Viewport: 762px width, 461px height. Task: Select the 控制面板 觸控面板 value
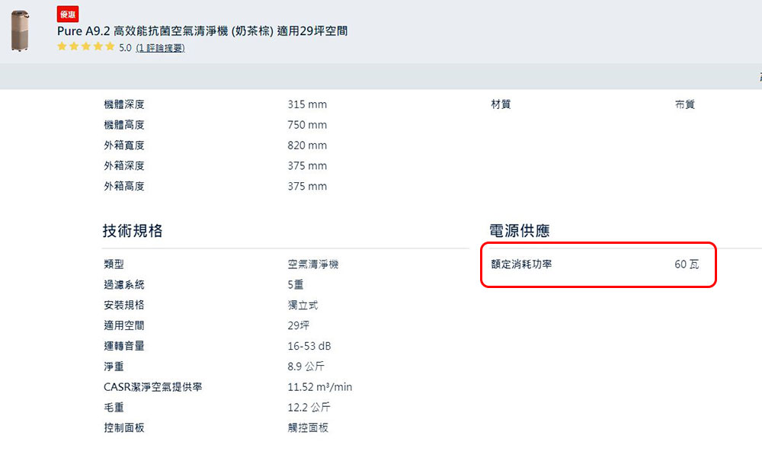click(x=308, y=427)
